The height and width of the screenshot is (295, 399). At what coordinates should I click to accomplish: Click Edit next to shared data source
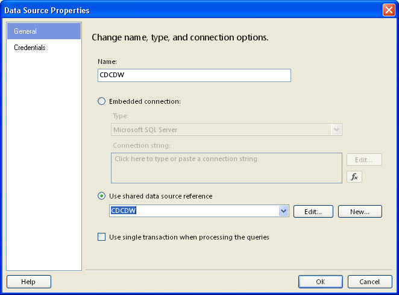(313, 211)
